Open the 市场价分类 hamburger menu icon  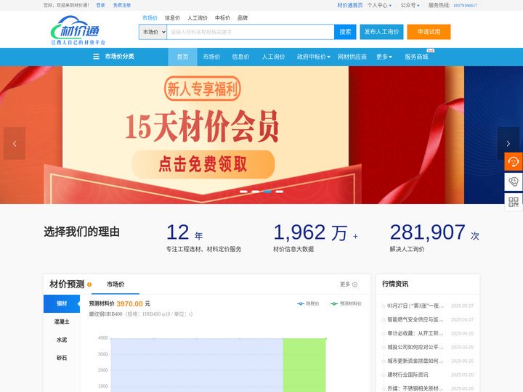pyautogui.click(x=96, y=57)
